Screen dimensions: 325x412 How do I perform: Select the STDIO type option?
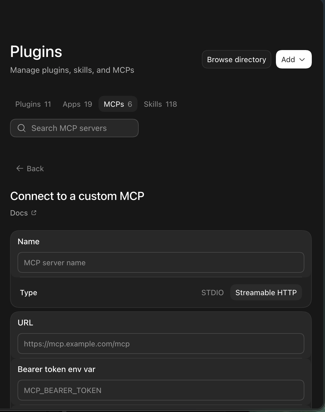click(212, 292)
